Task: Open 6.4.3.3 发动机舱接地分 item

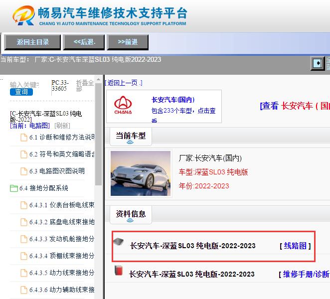Action: pyautogui.click(x=62, y=239)
